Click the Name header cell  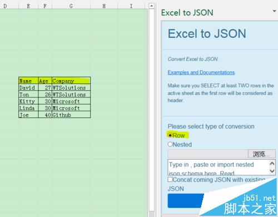pos(28,81)
